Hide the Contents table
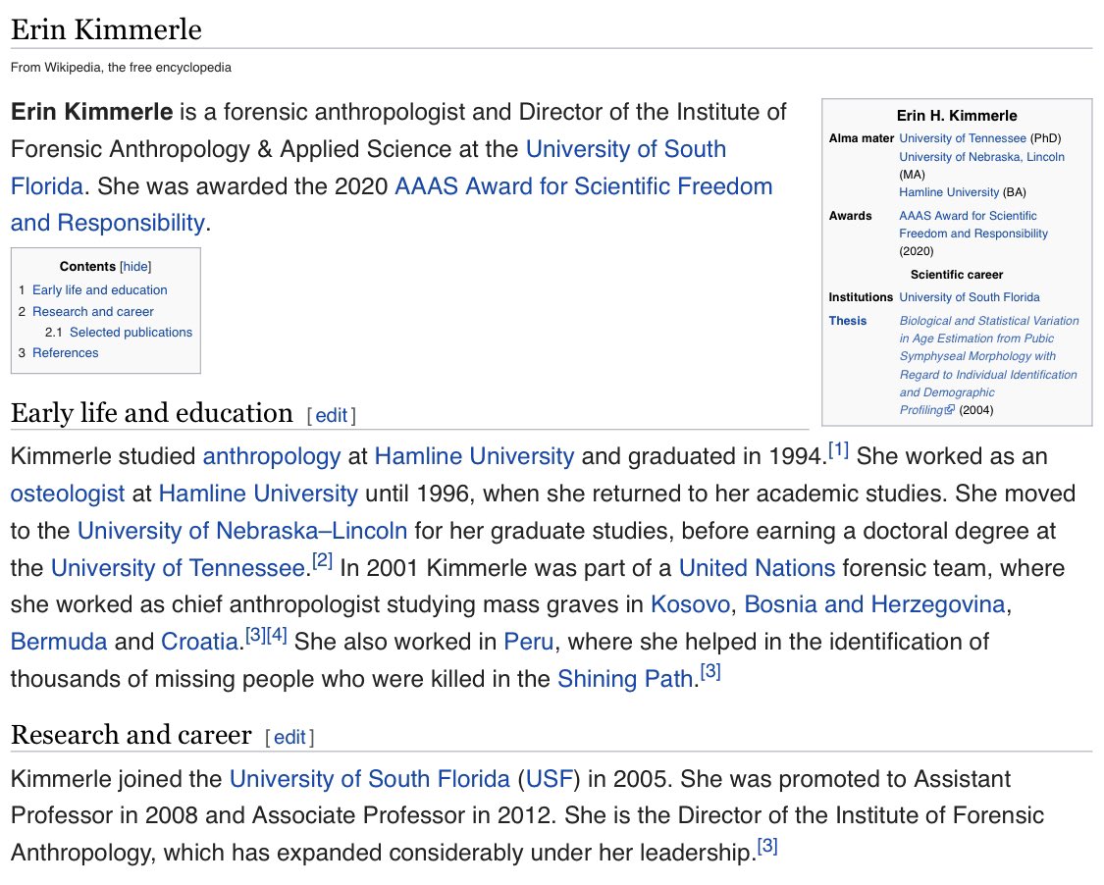Screen dimensions: 1104x885 (x=135, y=266)
